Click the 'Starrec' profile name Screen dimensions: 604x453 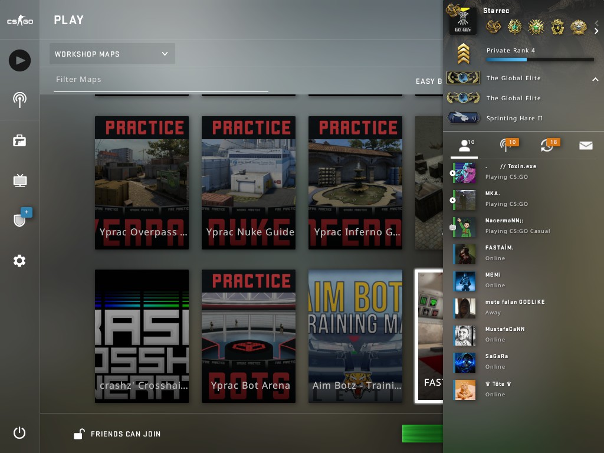496,11
